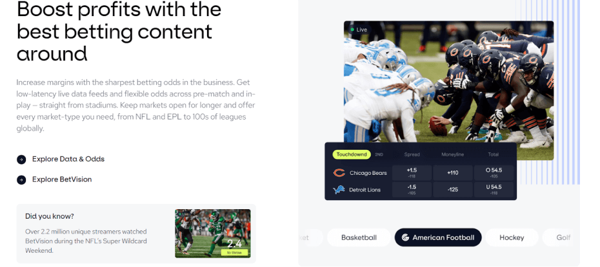Screen dimensions: 600x267
Task: Choose Chicago Bears +110 moneyline
Action: pyautogui.click(x=453, y=173)
